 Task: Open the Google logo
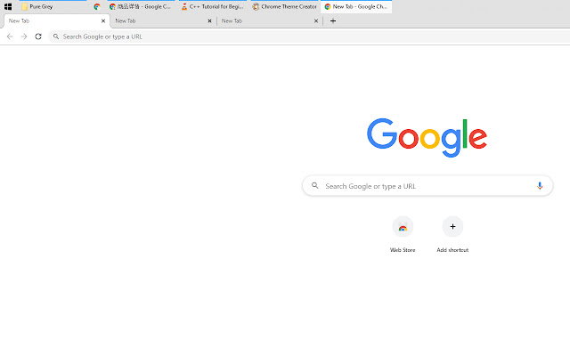[x=427, y=137]
